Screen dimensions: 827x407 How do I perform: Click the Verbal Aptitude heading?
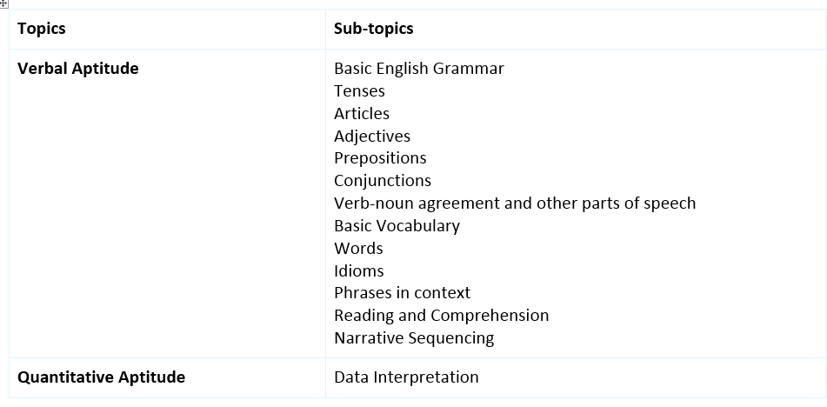point(77,69)
